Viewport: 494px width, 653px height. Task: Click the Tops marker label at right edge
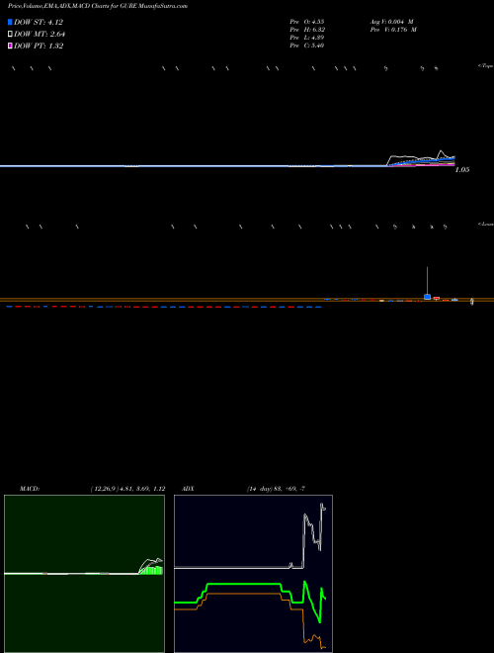pyautogui.click(x=485, y=66)
